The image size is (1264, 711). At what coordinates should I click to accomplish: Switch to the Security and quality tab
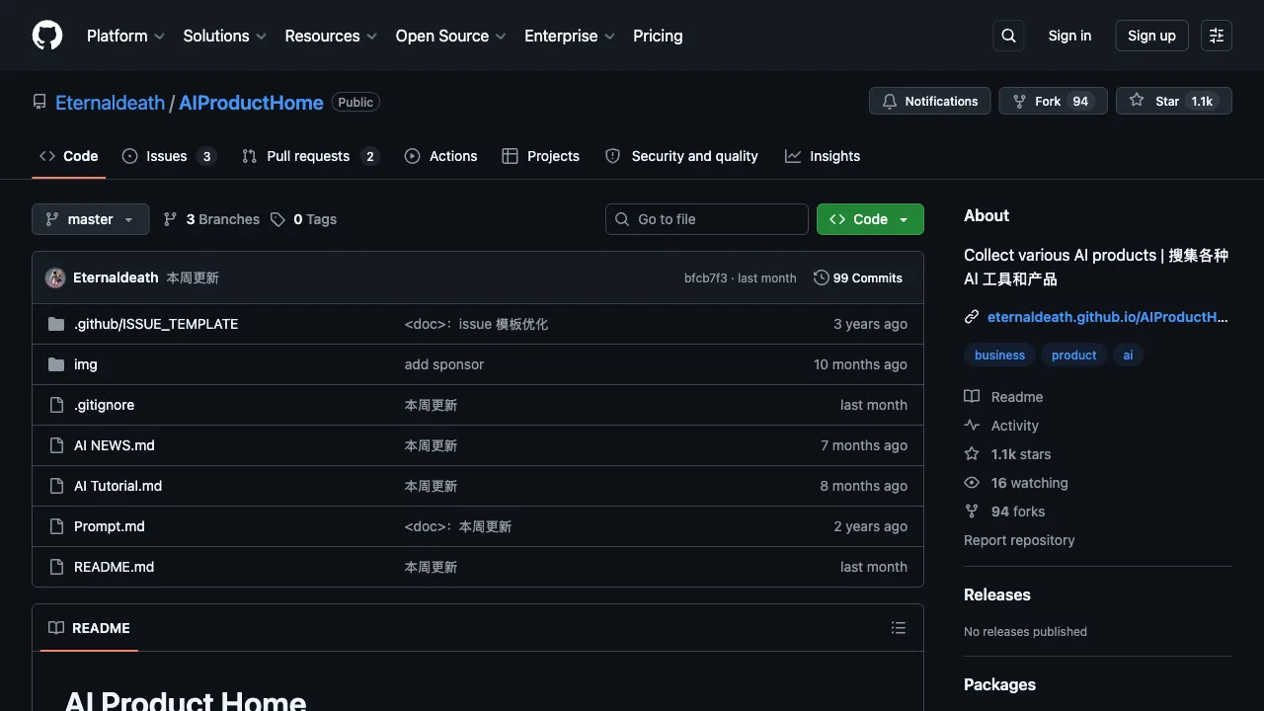(x=681, y=156)
